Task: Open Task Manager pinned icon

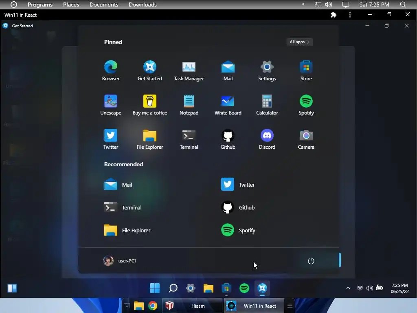Action: (189, 71)
